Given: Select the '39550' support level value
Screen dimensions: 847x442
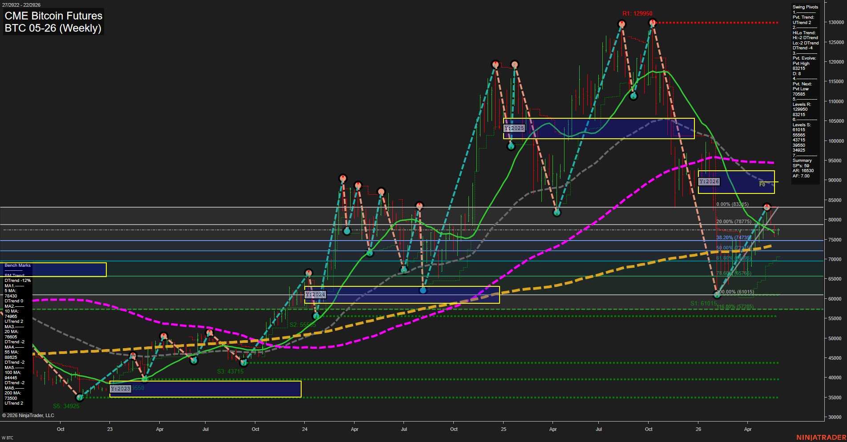Looking at the screenshot, I should 799,145.
